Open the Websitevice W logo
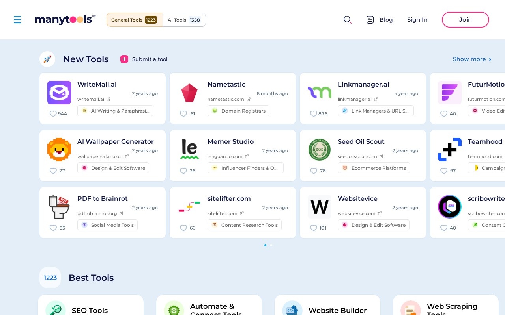505x315 pixels. click(320, 207)
